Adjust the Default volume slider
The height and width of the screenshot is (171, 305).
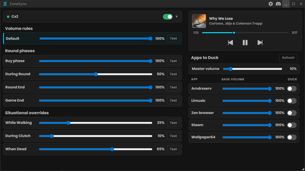pos(96,39)
